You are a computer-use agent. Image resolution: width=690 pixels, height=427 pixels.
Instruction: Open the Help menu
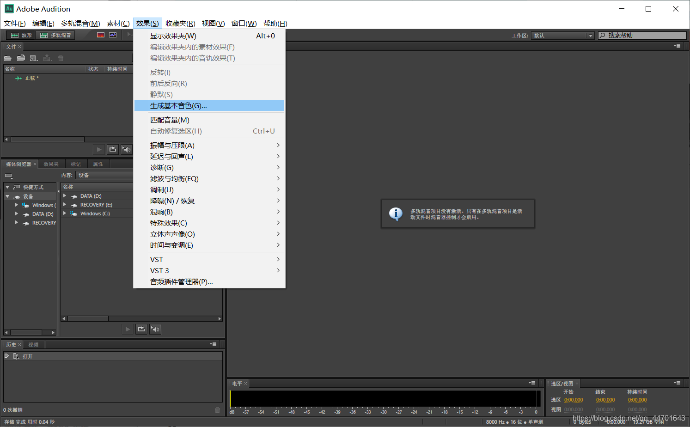click(275, 24)
